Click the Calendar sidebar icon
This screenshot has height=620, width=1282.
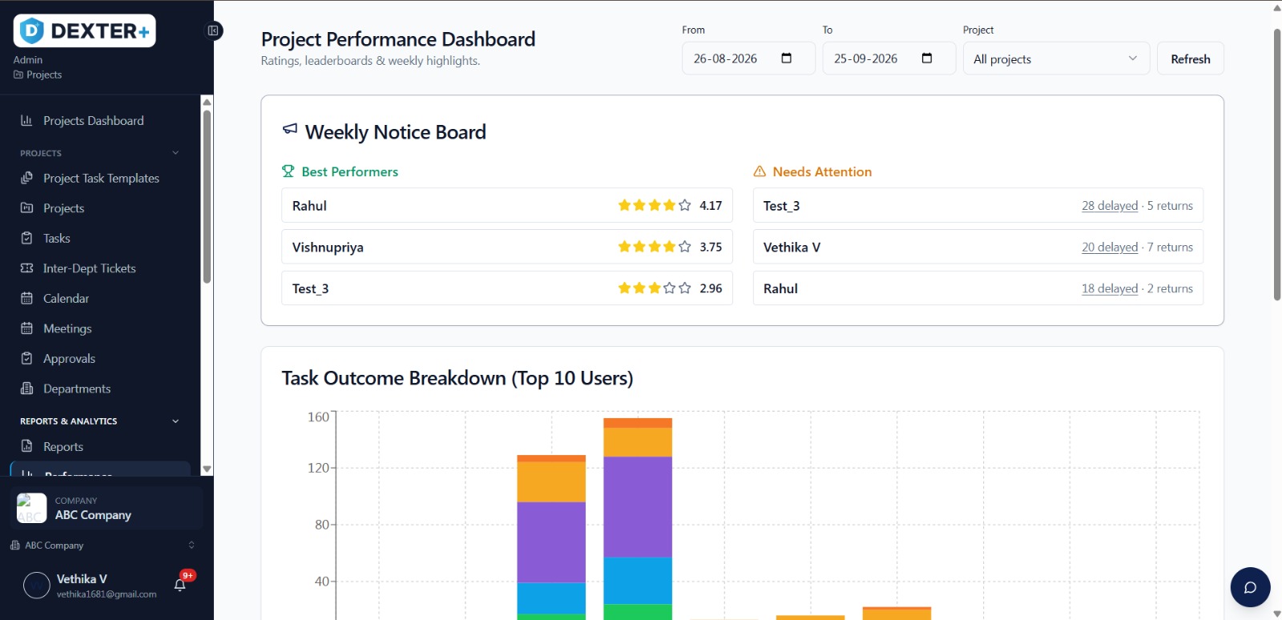[26, 298]
